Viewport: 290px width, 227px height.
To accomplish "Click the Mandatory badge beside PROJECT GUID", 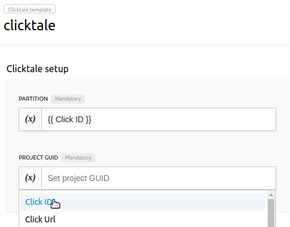I will point(78,158).
